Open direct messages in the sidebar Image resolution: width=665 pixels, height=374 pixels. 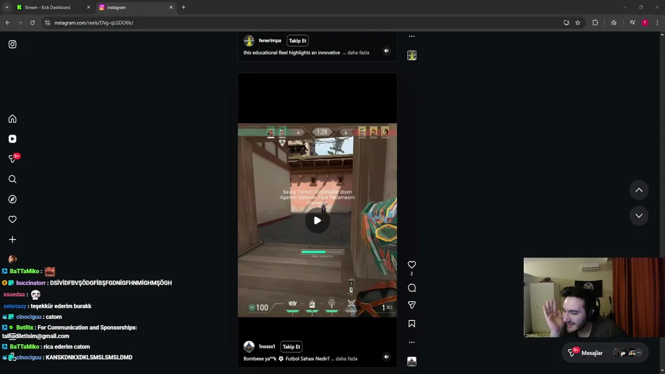click(12, 159)
